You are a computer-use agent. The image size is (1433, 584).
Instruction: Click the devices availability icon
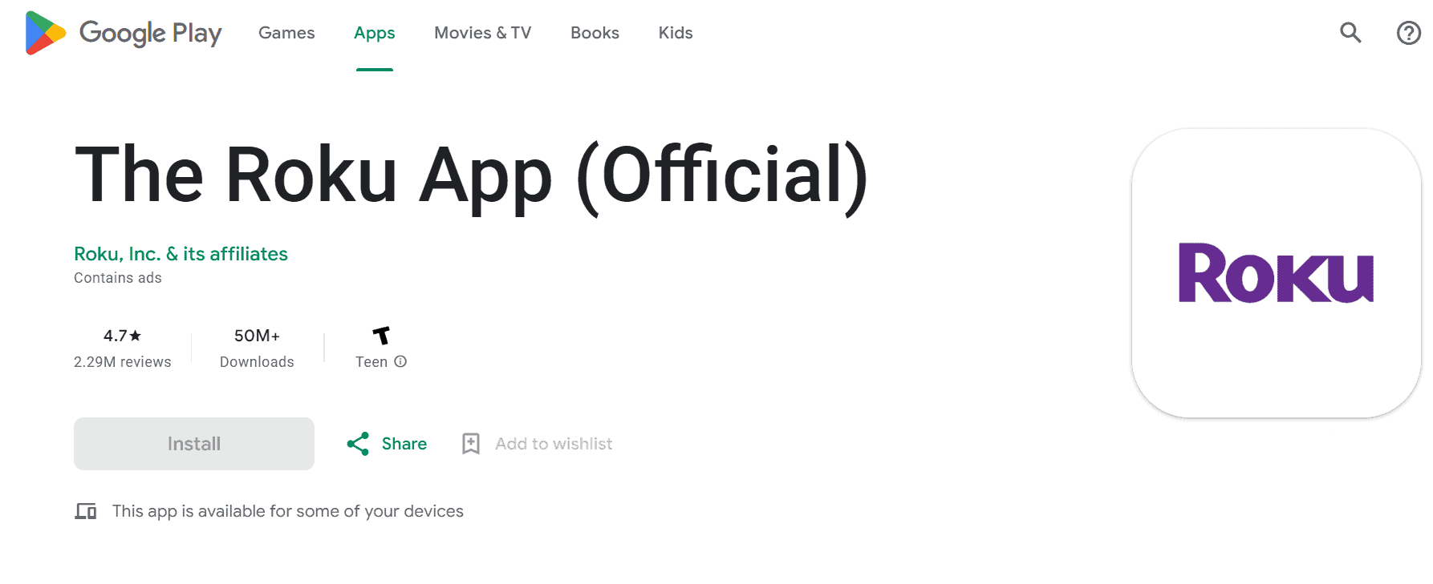tap(86, 511)
